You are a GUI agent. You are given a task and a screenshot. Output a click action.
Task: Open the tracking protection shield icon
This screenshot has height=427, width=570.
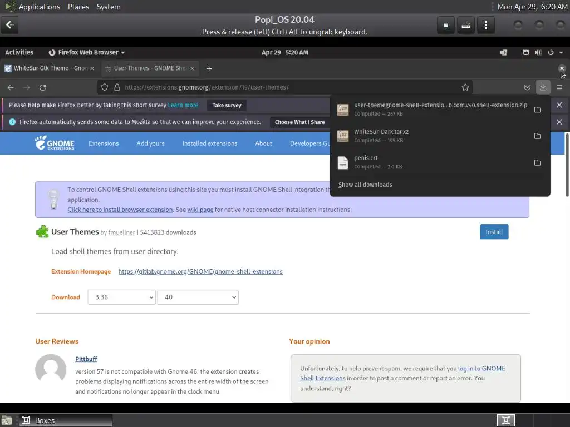pyautogui.click(x=105, y=87)
